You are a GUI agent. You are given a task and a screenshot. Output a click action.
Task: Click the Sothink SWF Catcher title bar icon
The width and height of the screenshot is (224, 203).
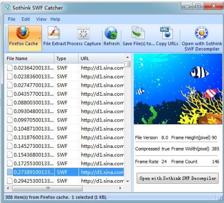(x=7, y=7)
